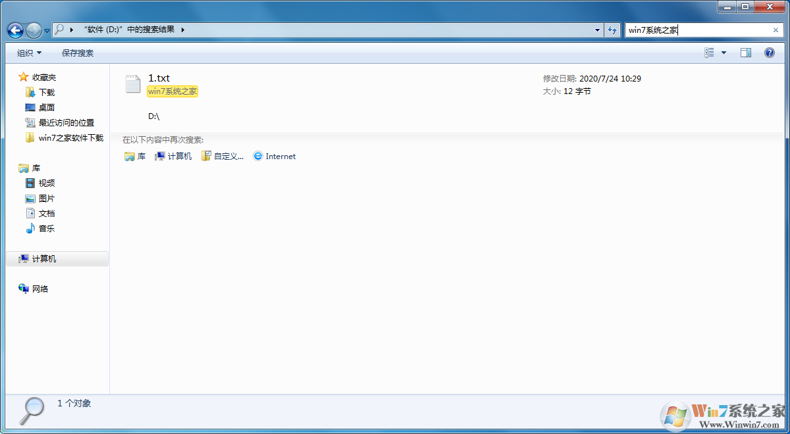
Task: Toggle the 网络 item in navigation pane
Action: (40, 288)
